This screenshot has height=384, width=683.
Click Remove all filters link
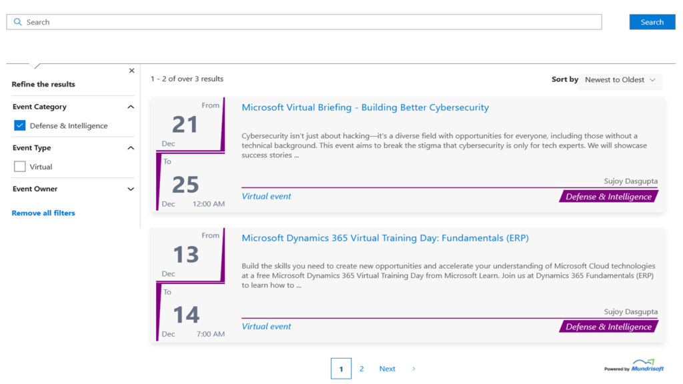43,213
